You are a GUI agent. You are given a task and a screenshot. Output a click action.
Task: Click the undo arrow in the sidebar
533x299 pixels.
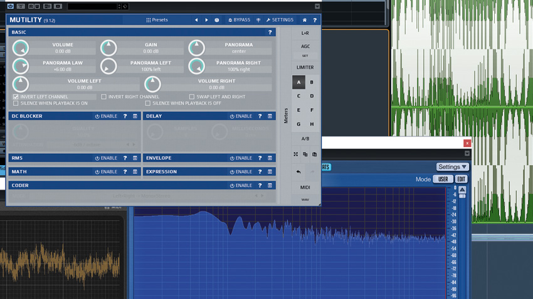coord(298,172)
